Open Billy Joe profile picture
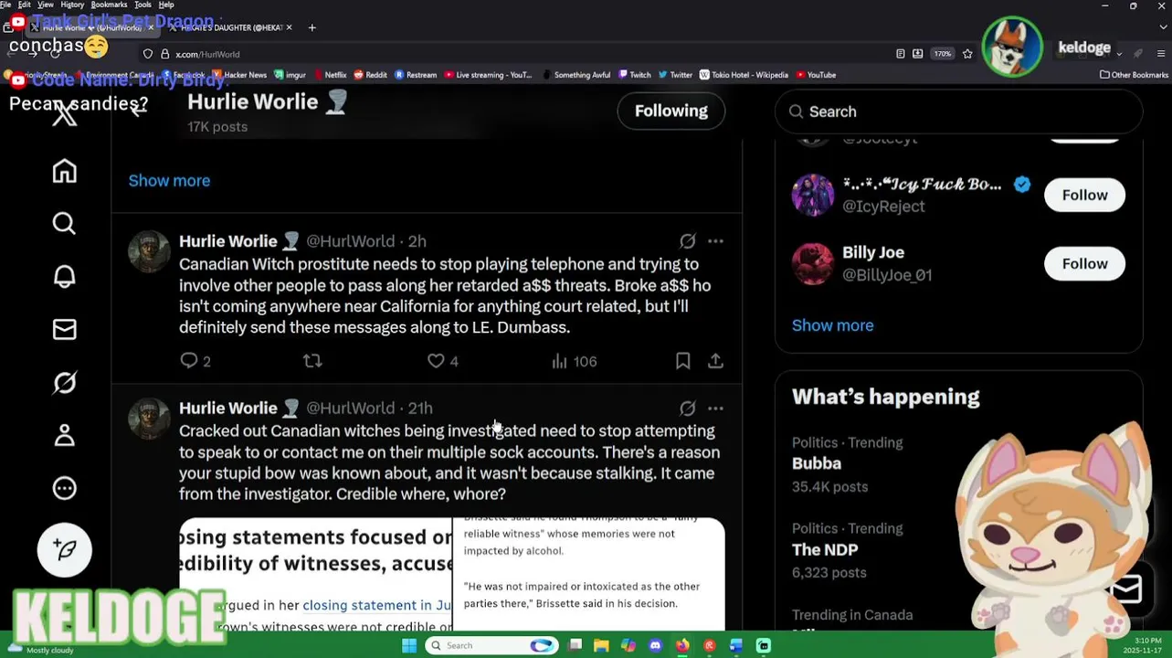 click(812, 263)
